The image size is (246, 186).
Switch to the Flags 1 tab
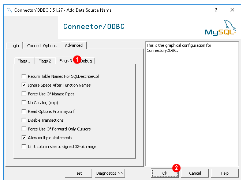click(24, 61)
